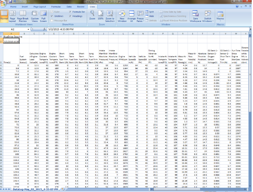Viewport: 253px width, 192px height.
Task: Click the Help icon in the ribbon
Action: click(237, 6)
